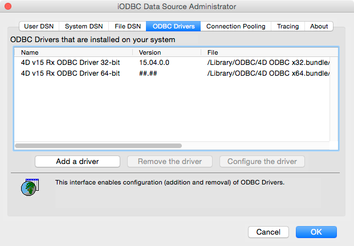Switch to the User DSN tab
Viewport: 354px width, 246px height.
(39, 26)
